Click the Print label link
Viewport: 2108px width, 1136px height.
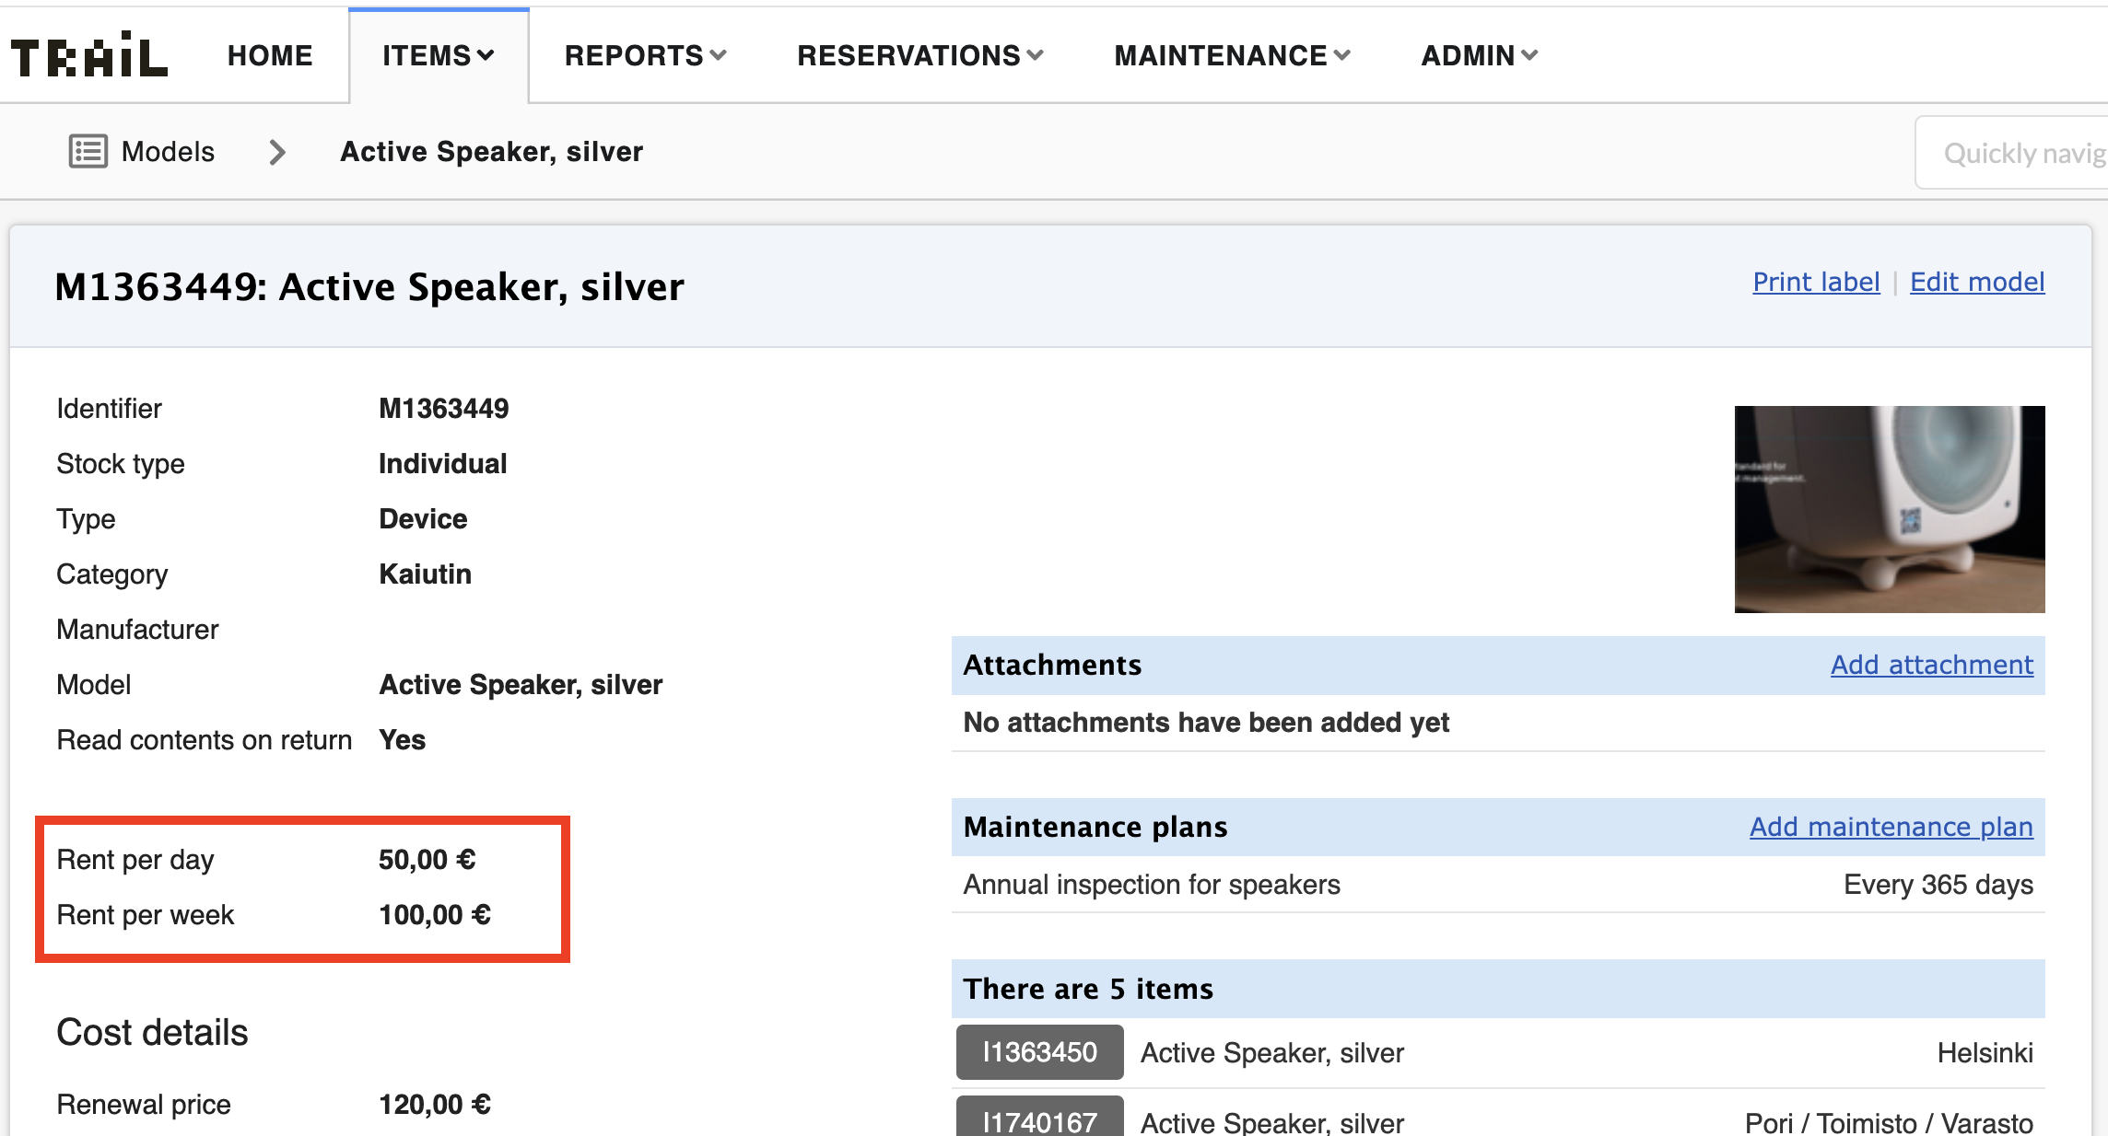click(1816, 282)
